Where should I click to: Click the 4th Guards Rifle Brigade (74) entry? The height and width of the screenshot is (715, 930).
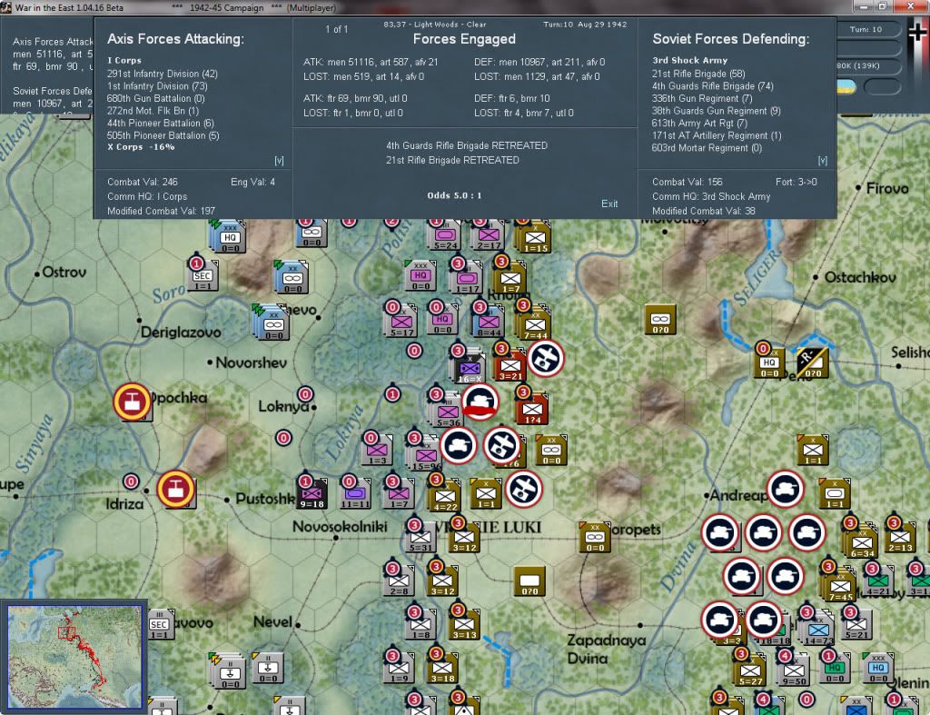(713, 86)
